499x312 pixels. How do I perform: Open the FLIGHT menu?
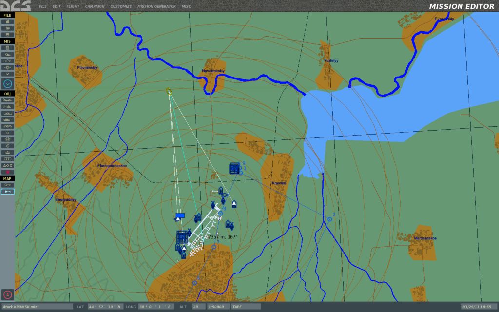tap(73, 6)
